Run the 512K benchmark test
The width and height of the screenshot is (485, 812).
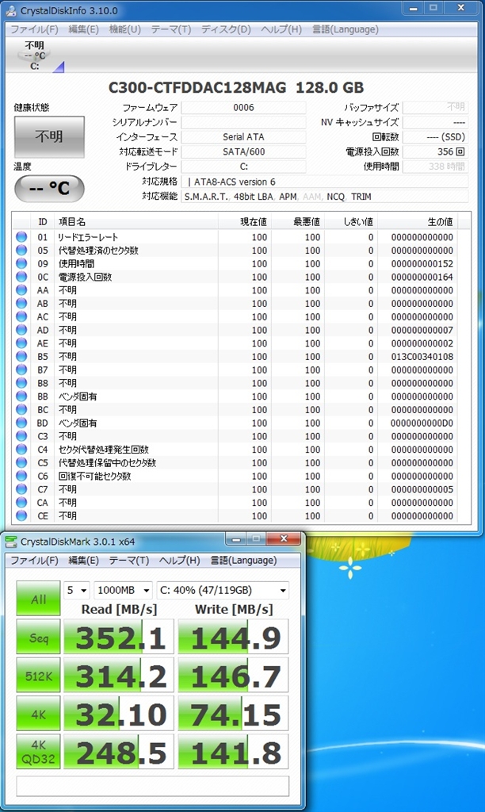click(x=38, y=676)
